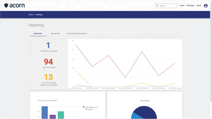Open Past & Scheduled Reports tab
Image resolution: width=212 pixels, height=119 pixels.
(77, 34)
